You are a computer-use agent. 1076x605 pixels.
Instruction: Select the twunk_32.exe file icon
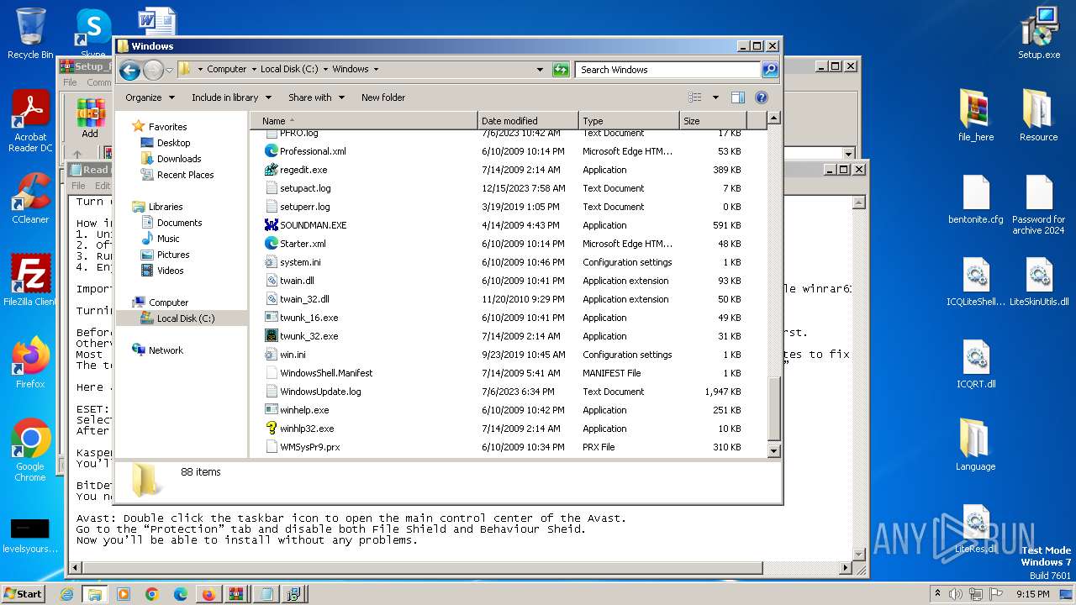tap(271, 336)
